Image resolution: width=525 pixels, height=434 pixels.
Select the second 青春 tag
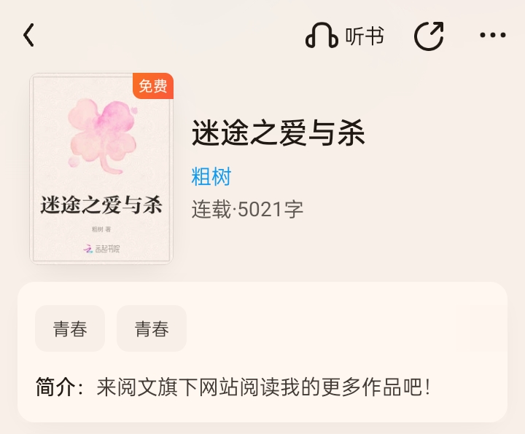pos(152,328)
